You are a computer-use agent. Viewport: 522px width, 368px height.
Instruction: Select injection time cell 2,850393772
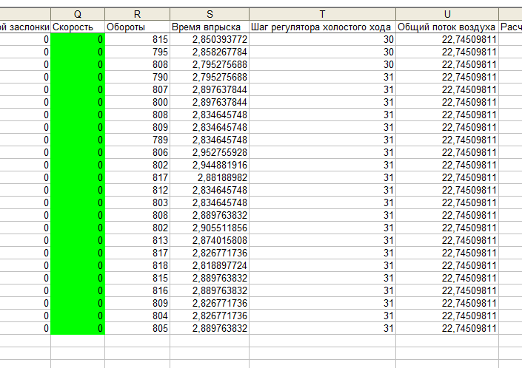(x=210, y=39)
